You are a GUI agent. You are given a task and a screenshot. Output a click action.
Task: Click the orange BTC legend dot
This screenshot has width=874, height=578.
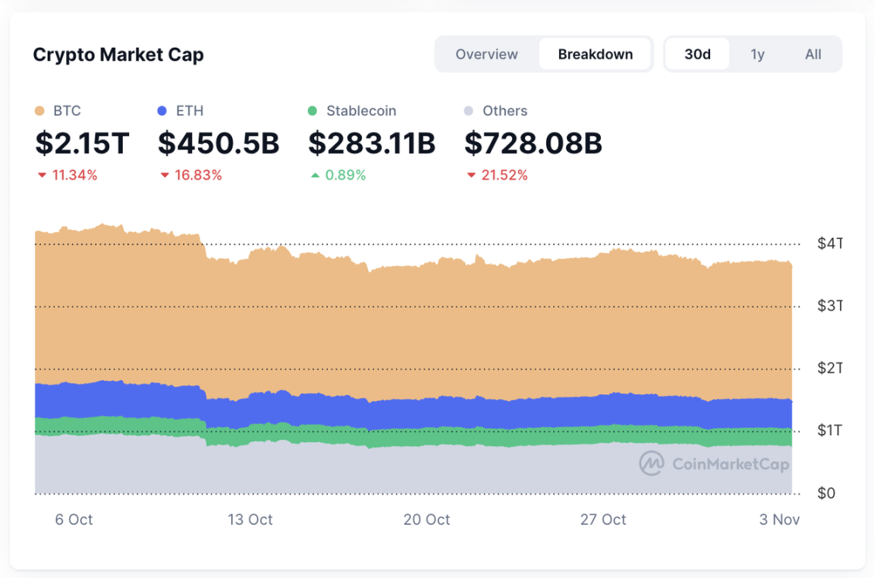(x=40, y=112)
